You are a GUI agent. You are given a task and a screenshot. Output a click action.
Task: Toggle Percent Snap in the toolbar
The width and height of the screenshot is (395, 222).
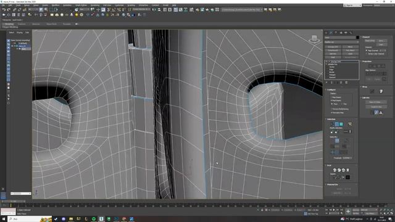click(119, 10)
